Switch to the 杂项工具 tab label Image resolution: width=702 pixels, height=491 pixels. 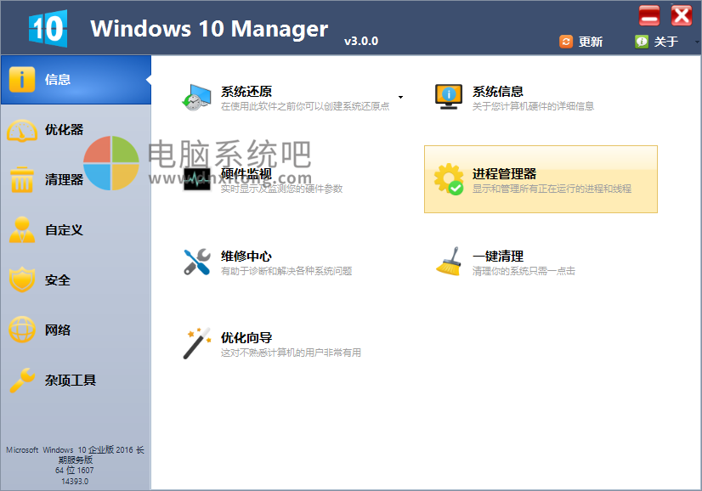(x=71, y=381)
